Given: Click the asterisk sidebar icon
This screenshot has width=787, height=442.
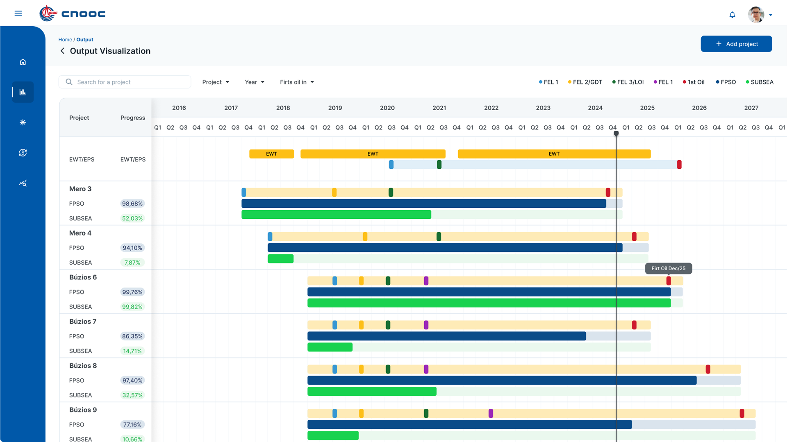Looking at the screenshot, I should (23, 122).
